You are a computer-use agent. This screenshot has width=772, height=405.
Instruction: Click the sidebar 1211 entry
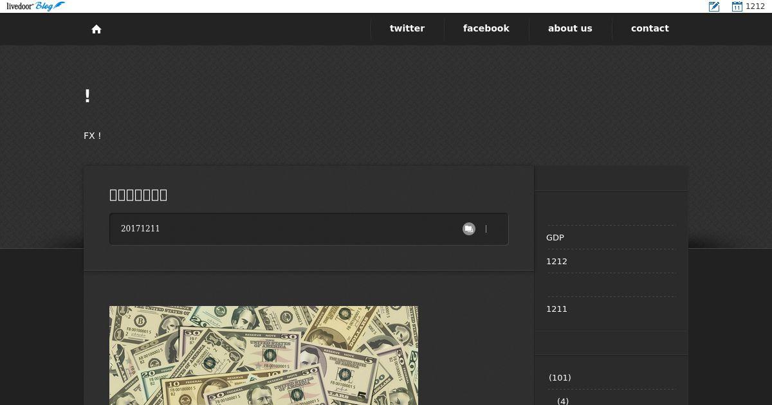556,309
